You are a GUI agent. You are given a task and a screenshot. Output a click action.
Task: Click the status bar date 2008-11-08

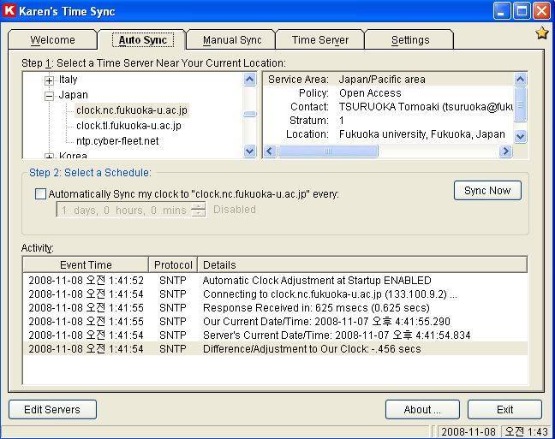point(468,432)
